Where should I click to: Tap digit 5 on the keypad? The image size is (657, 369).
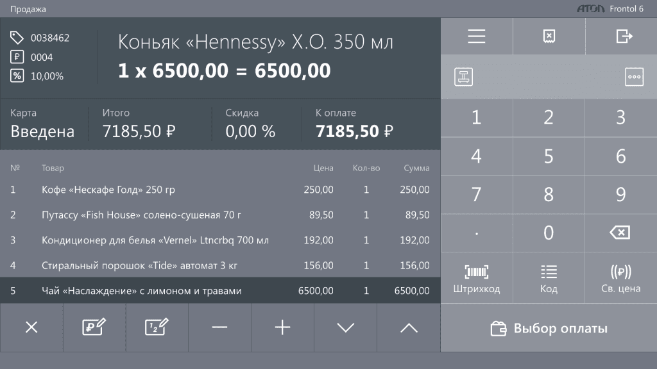pos(549,156)
